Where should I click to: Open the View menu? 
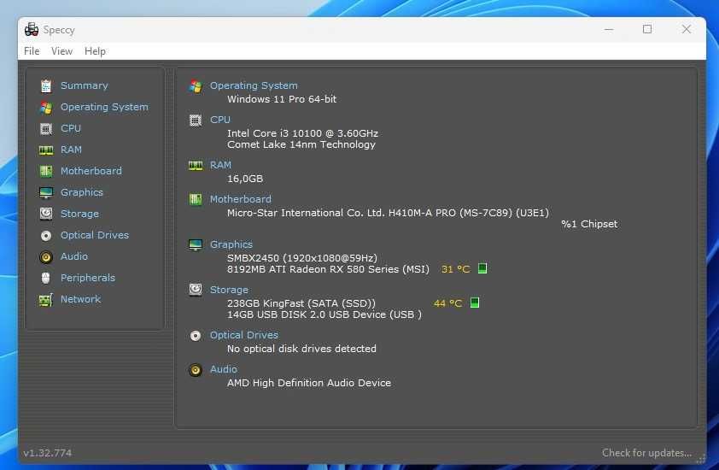[x=61, y=51]
